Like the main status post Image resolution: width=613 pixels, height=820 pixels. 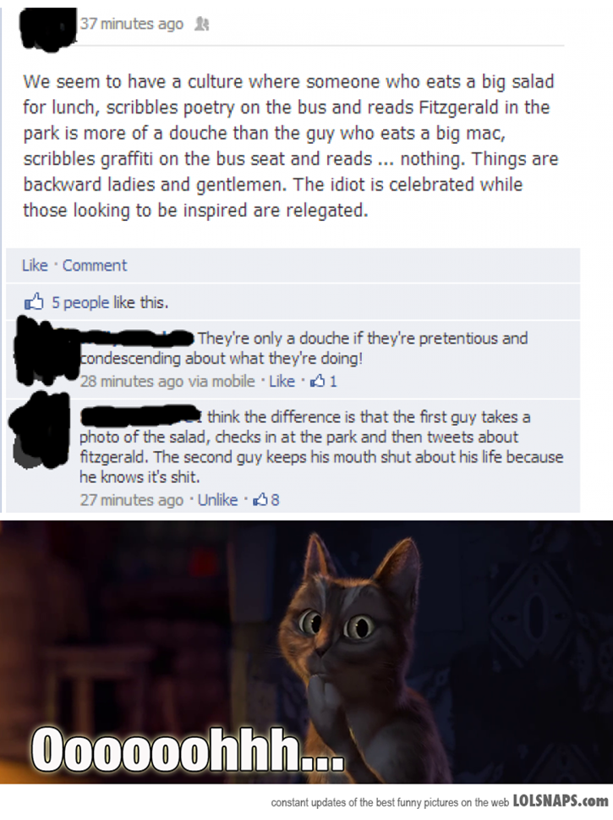[x=35, y=265]
